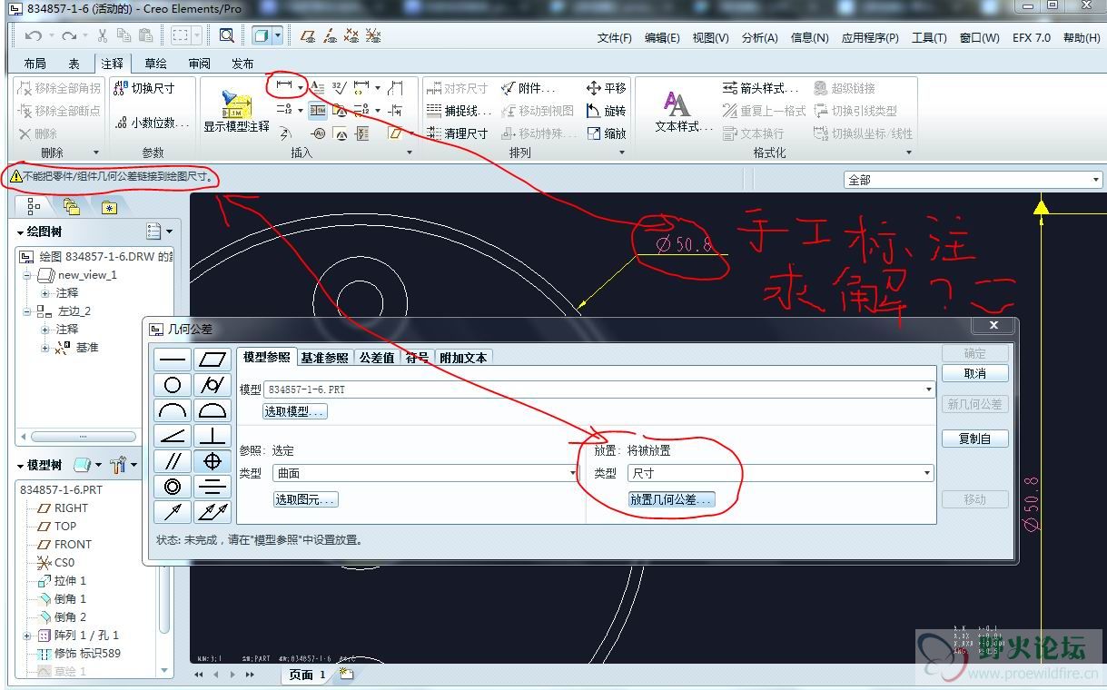
Task: Select the FRONT datum plane in model tree
Action: pos(64,545)
